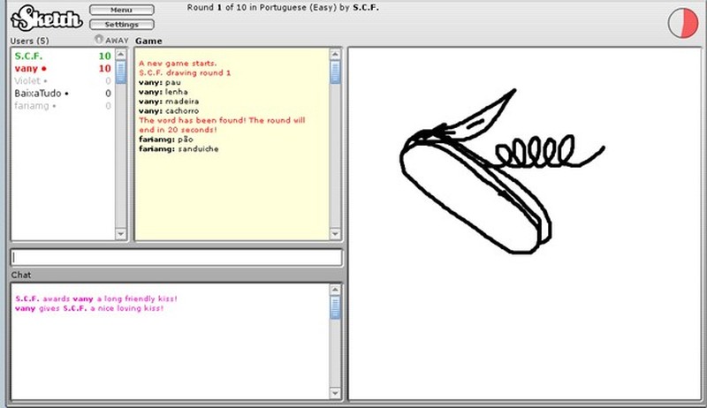
Task: Click the round info title text
Action: 283,8
